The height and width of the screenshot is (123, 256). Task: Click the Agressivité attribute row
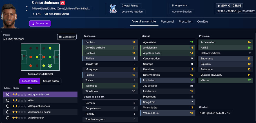coord(168,42)
